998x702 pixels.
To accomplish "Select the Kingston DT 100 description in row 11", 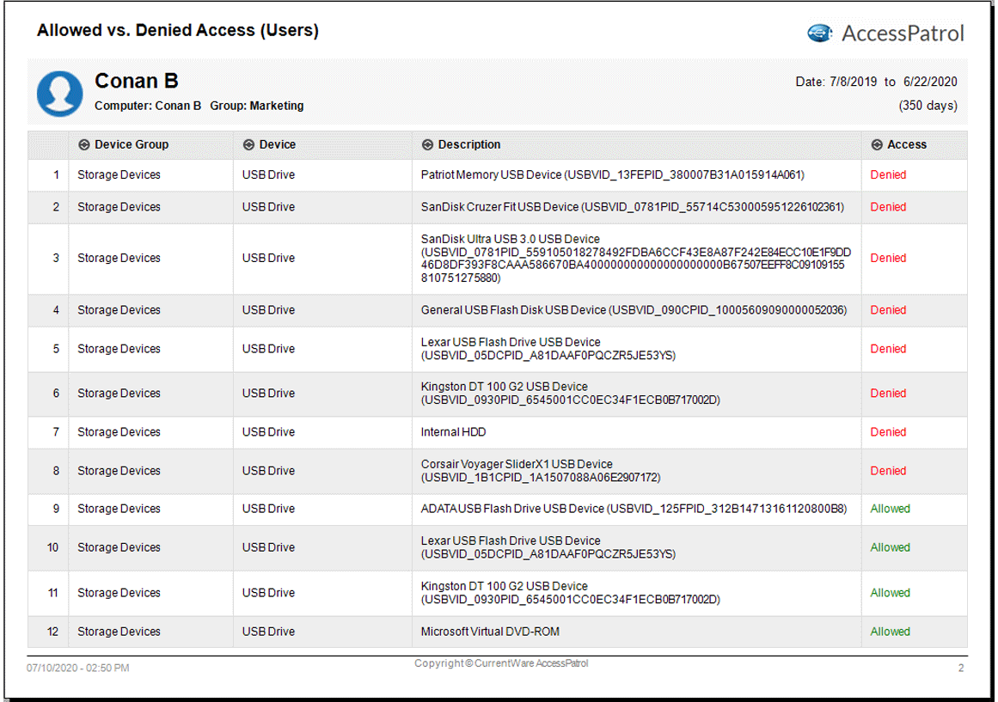I will click(570, 593).
